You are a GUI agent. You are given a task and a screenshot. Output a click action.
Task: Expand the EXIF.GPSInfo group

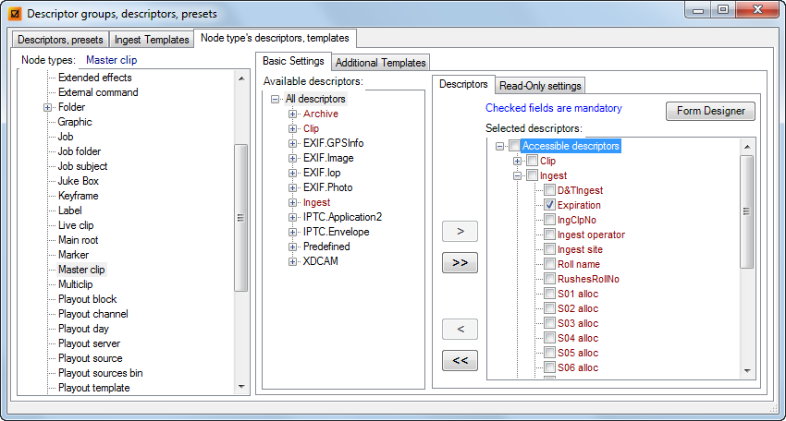pyautogui.click(x=293, y=143)
